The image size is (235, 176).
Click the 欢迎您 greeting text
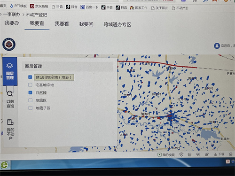226,46
